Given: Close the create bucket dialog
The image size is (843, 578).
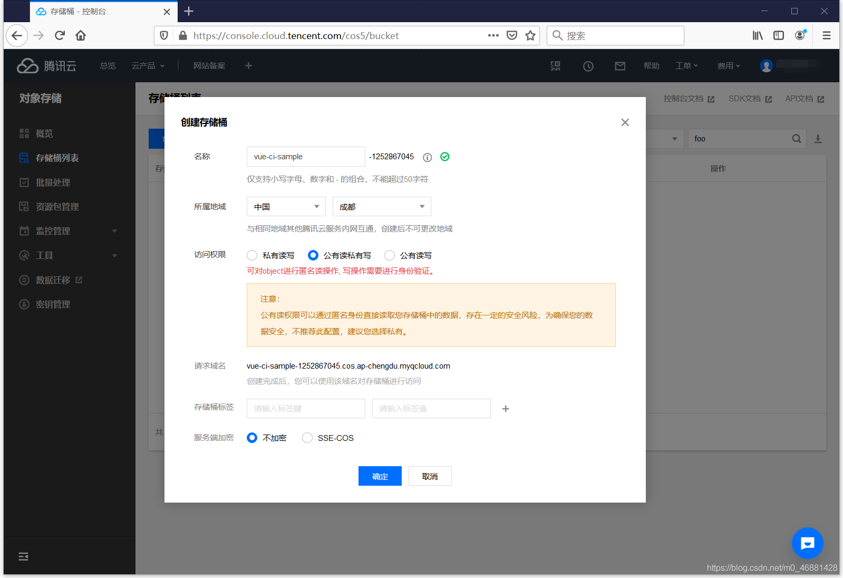Looking at the screenshot, I should 625,122.
